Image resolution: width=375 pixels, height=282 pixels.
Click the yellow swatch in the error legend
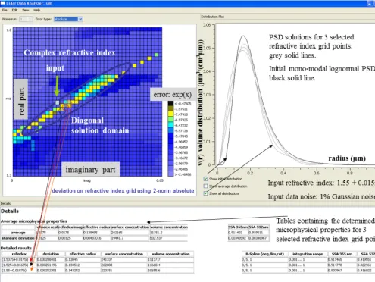pyautogui.click(x=170, y=114)
